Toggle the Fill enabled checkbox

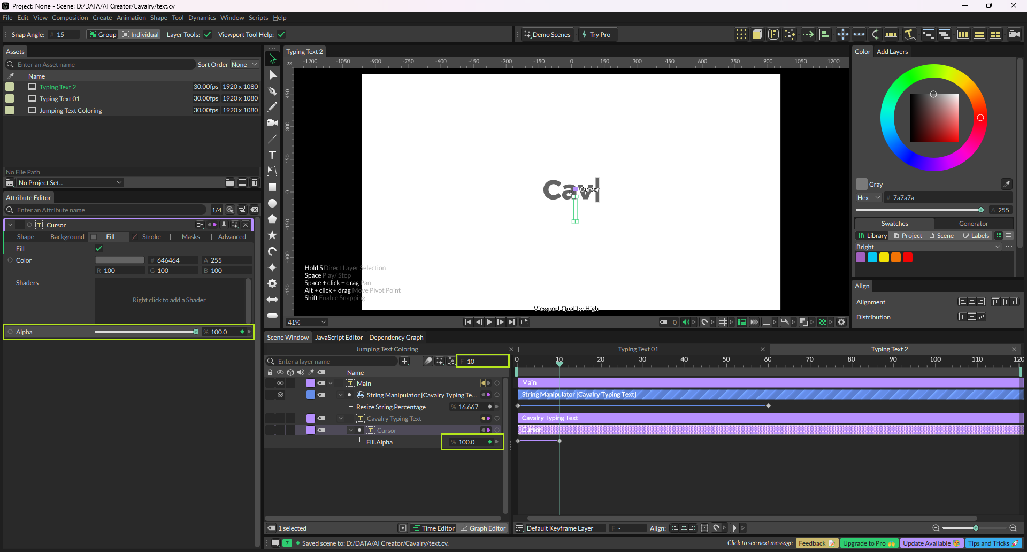click(x=99, y=249)
